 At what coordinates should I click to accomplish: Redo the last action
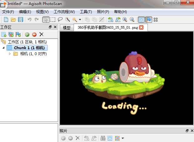(36, 20)
